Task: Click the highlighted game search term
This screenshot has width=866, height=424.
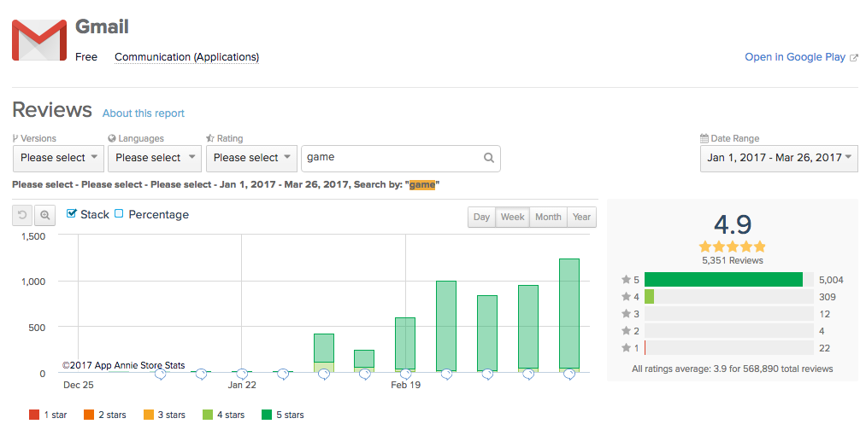Action: tap(422, 185)
